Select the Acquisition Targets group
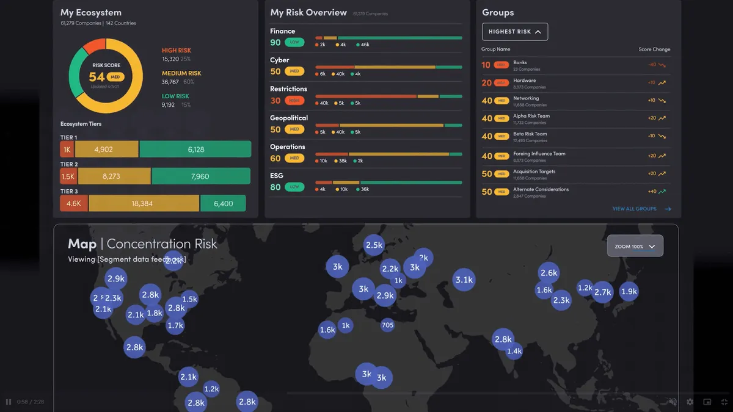The width and height of the screenshot is (733, 412). click(x=576, y=174)
